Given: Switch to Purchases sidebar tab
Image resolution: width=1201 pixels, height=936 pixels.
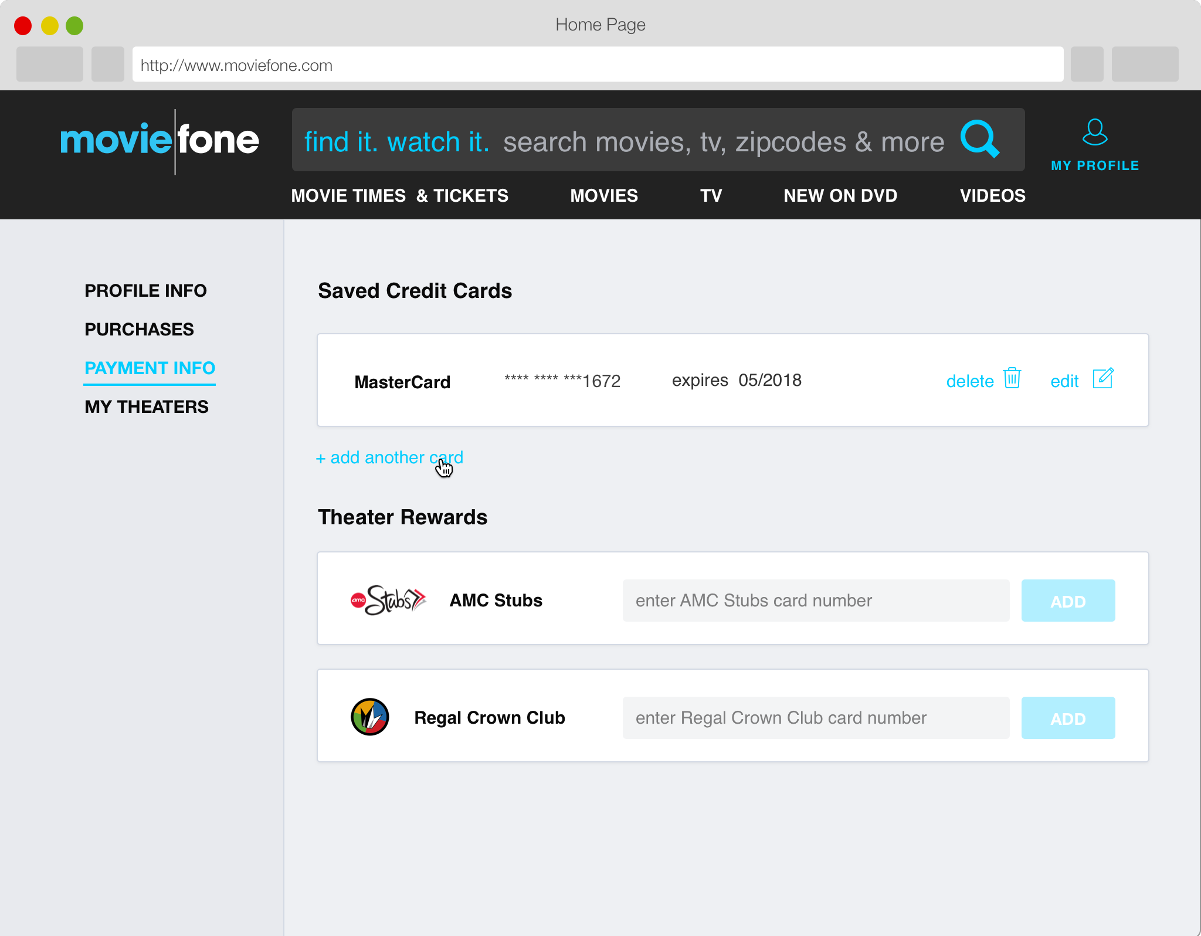Looking at the screenshot, I should click(139, 330).
